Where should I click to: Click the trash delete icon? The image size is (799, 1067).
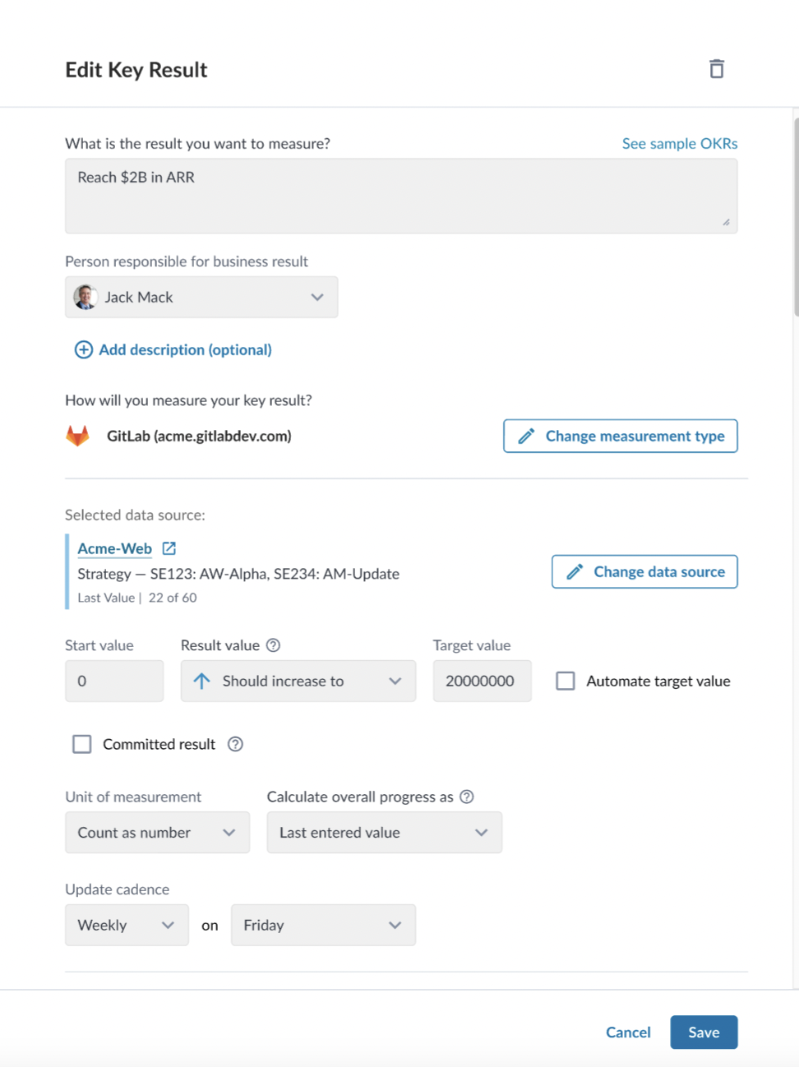tap(717, 69)
